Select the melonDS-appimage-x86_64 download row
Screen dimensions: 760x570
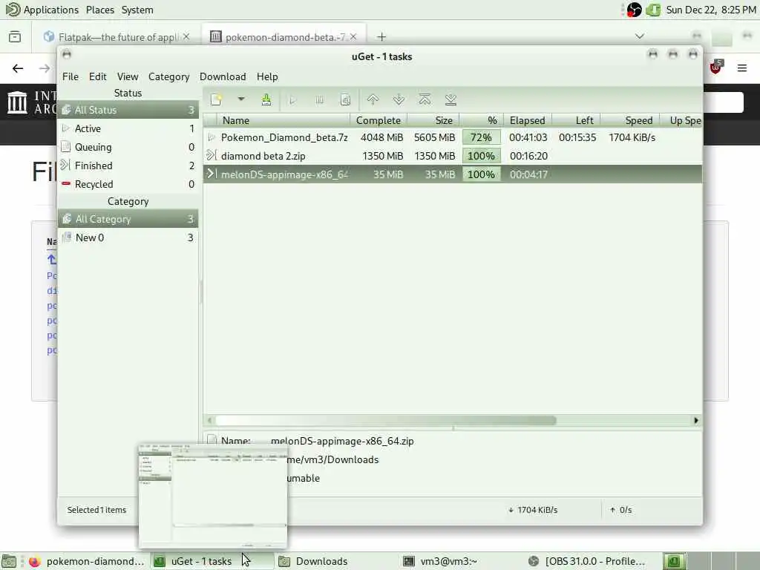(453, 174)
